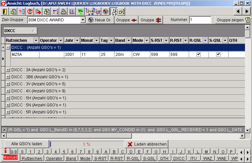Click the statistics chart icon
This screenshot has width=252, height=163.
pos(72,12)
